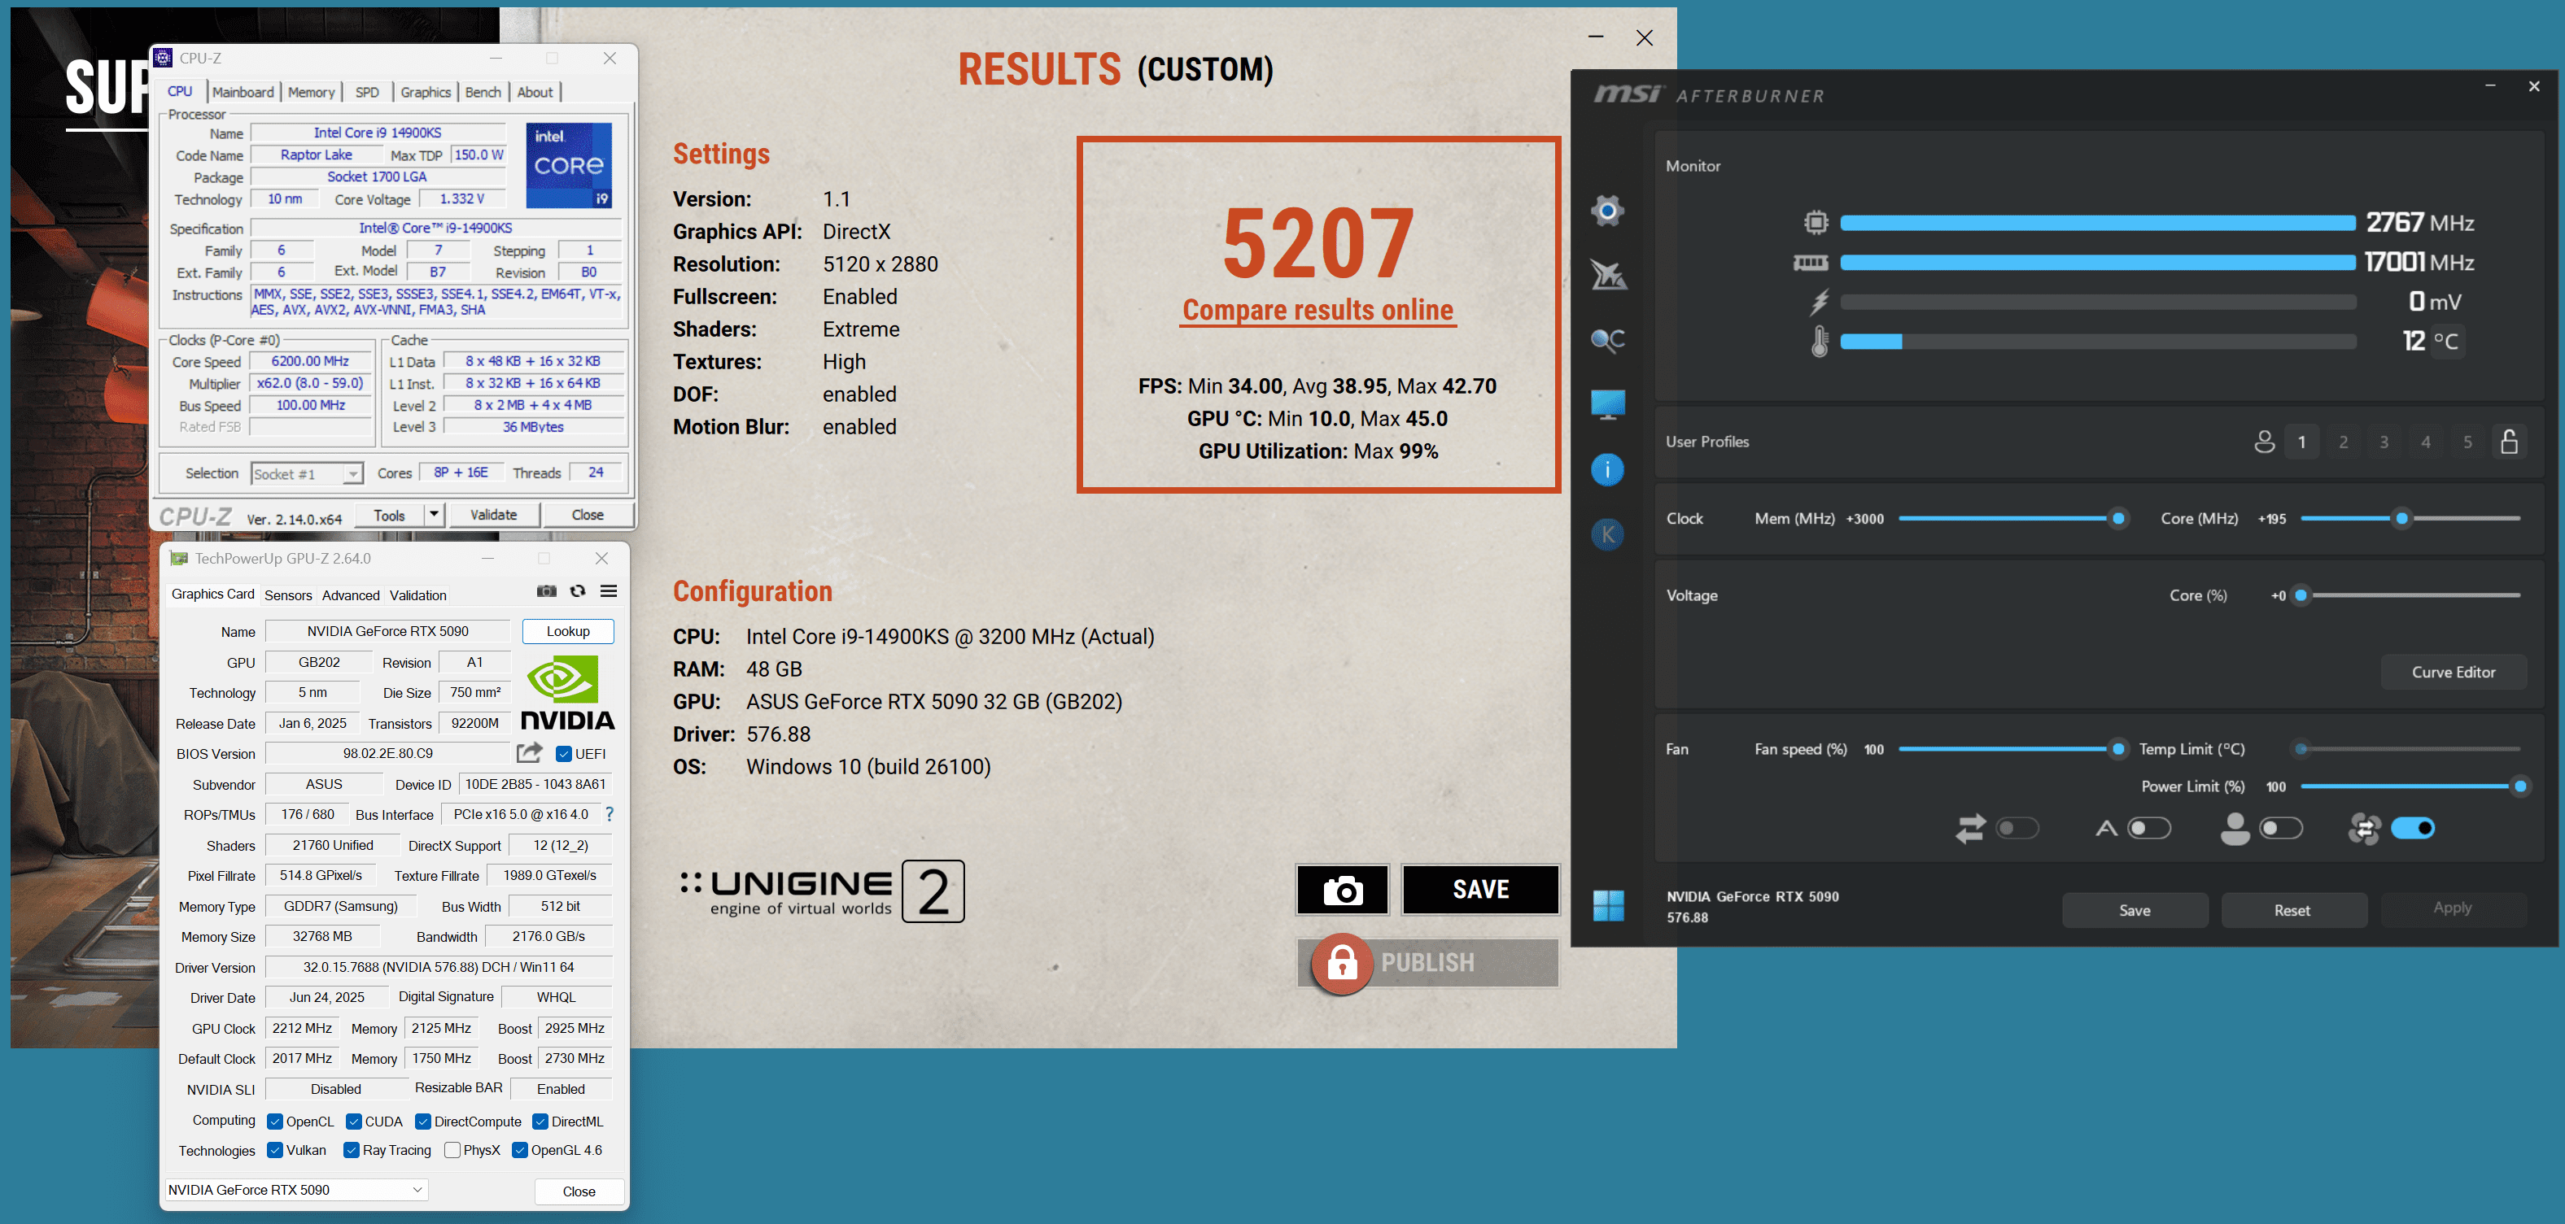Click Validate in CPU-Z
Image resolution: width=2565 pixels, height=1224 pixels.
(495, 515)
